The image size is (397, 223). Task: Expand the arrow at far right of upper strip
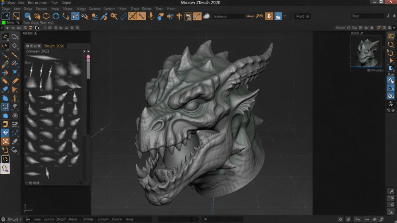coord(394,28)
